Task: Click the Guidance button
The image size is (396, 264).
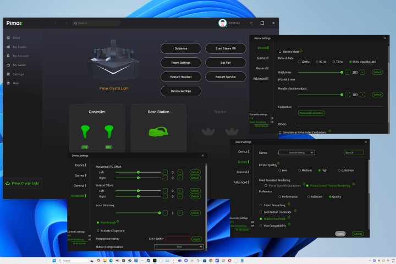Action: pos(181,48)
